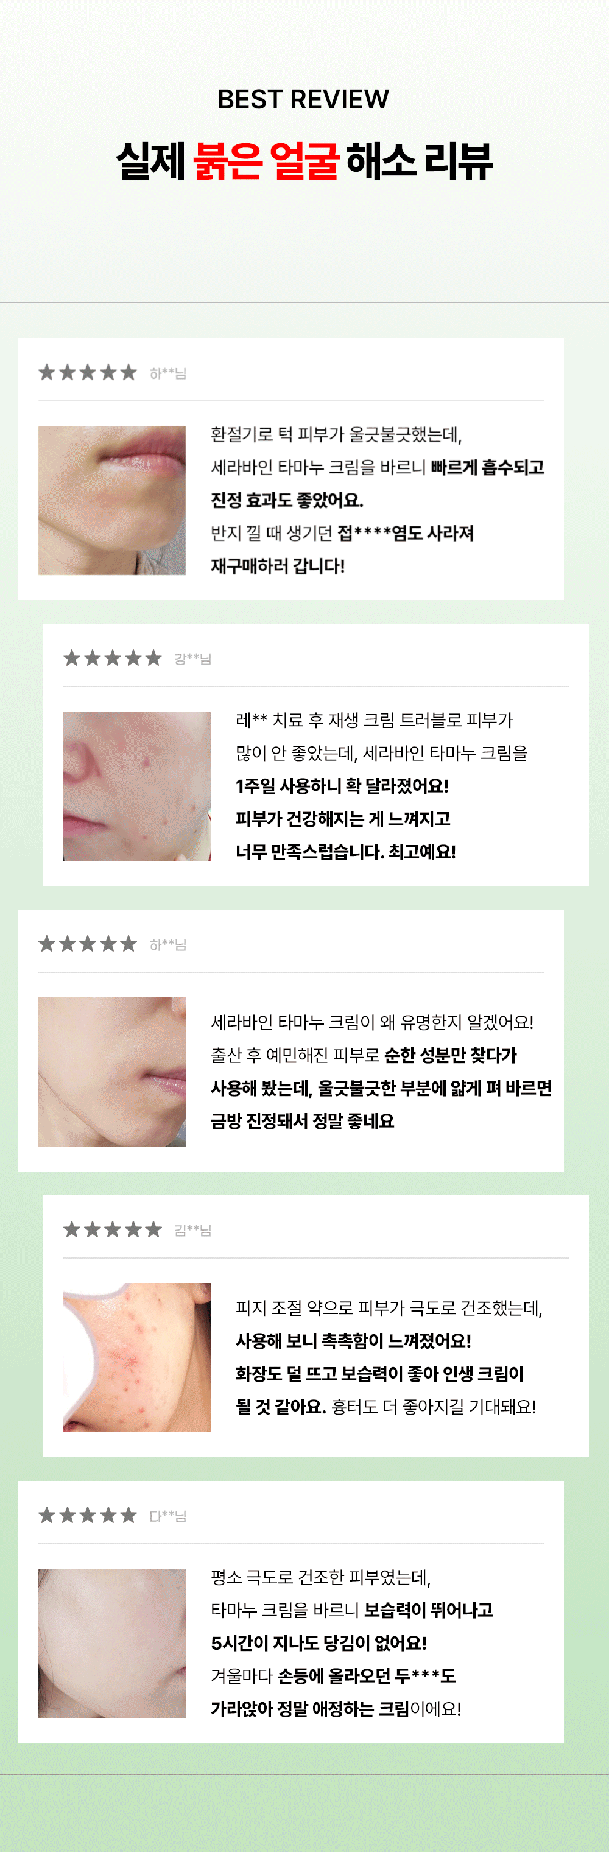Screen dimensions: 609x1852
Task: Open acne cheek photo in 김**님 review
Action: (136, 1357)
